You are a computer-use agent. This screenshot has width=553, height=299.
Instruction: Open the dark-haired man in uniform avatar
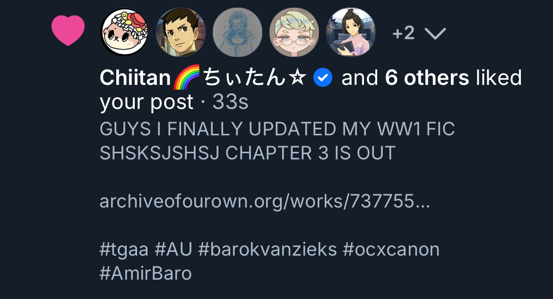(x=181, y=33)
